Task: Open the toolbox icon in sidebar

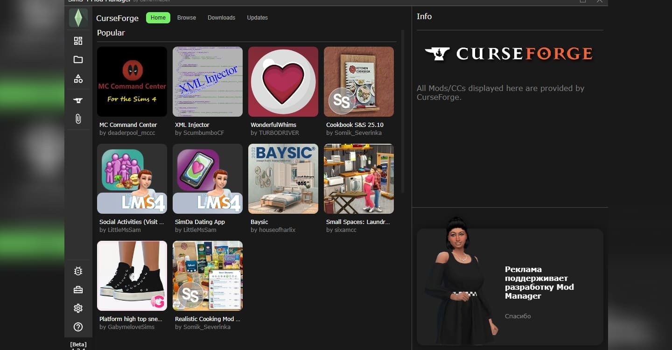Action: 78,290
